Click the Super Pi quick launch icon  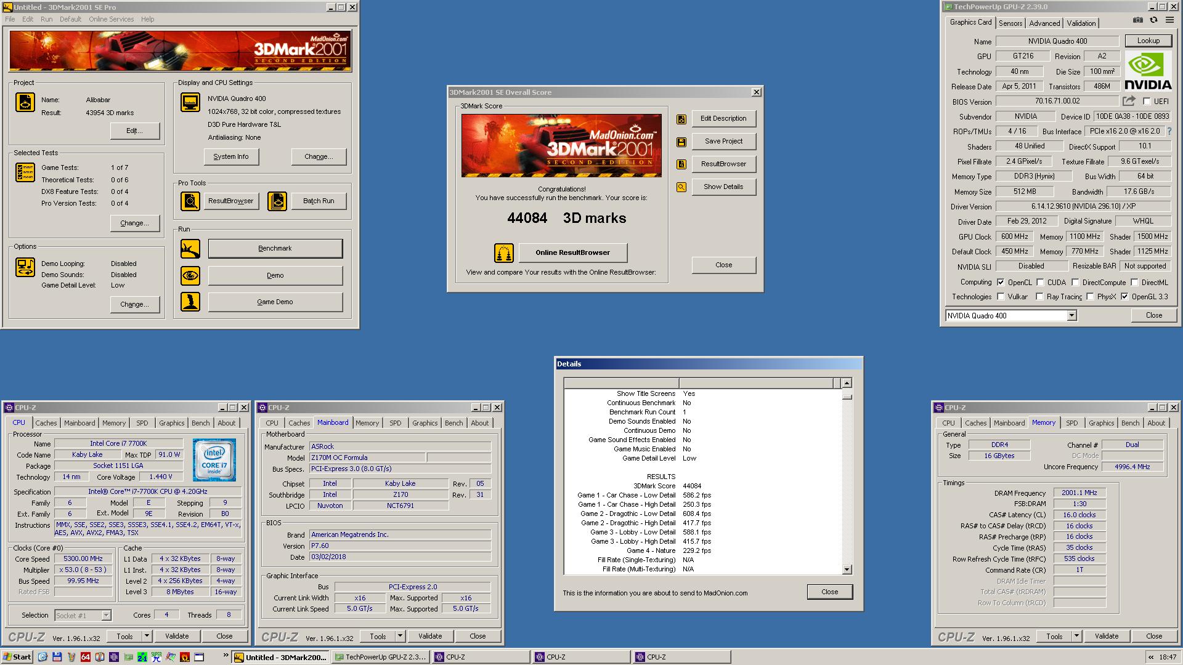pyautogui.click(x=157, y=657)
